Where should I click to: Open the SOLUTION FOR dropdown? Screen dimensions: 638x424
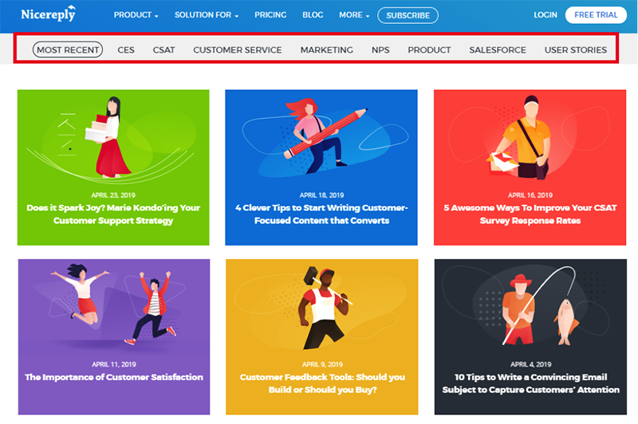pos(207,15)
